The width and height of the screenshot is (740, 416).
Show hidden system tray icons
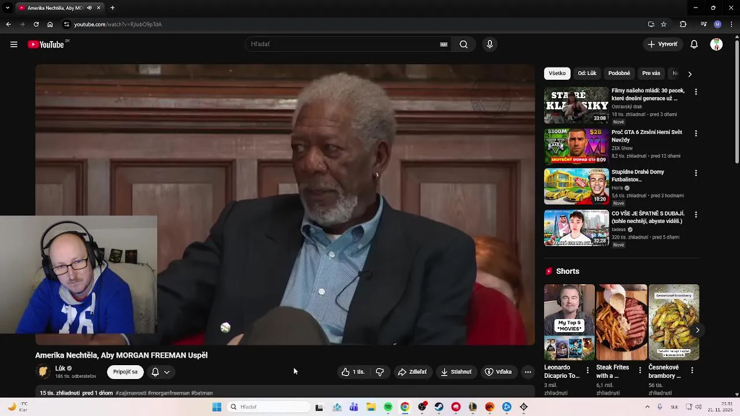[647, 407]
